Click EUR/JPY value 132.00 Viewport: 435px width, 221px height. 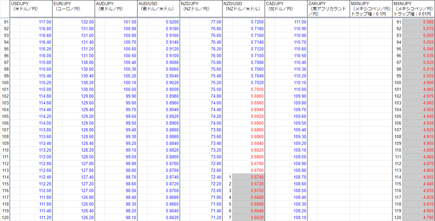78,22
